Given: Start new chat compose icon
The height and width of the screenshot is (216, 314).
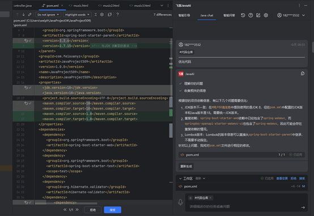Looking at the screenshot, I should [x=258, y=15].
